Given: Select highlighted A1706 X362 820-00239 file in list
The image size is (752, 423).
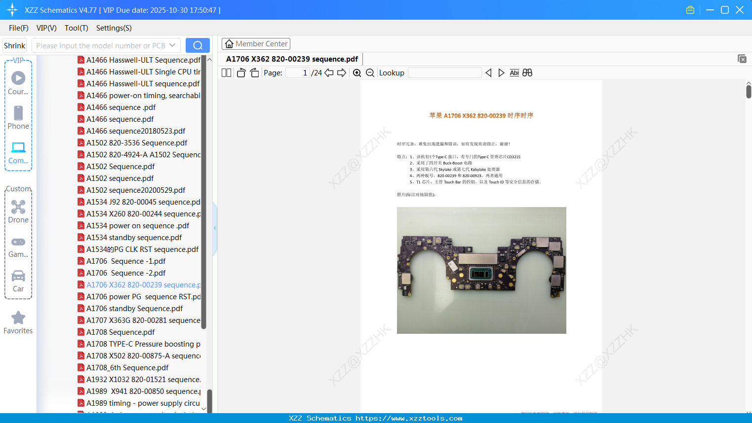Looking at the screenshot, I should [139, 285].
